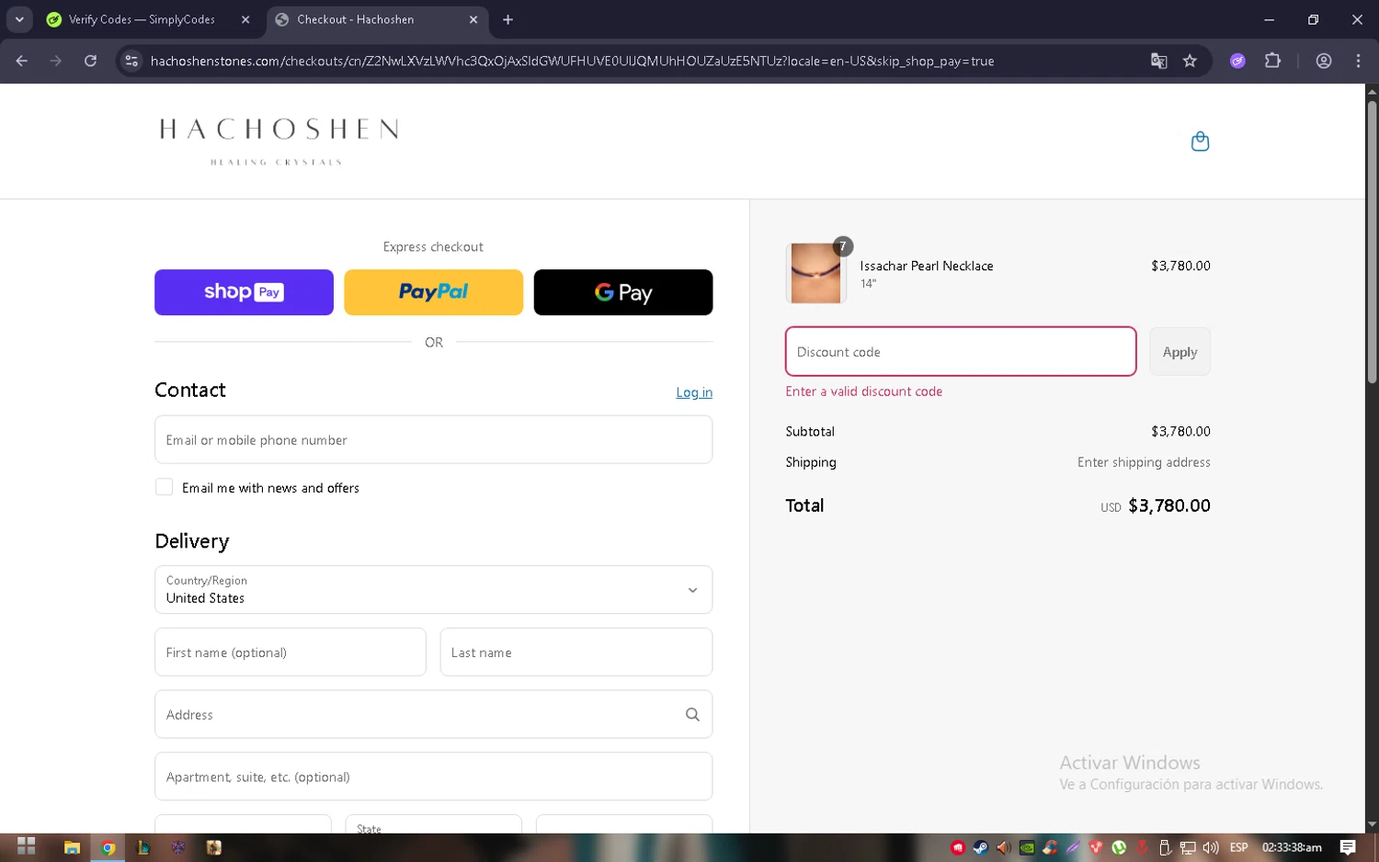Reload the checkout page
The image size is (1379, 862).
click(x=90, y=61)
